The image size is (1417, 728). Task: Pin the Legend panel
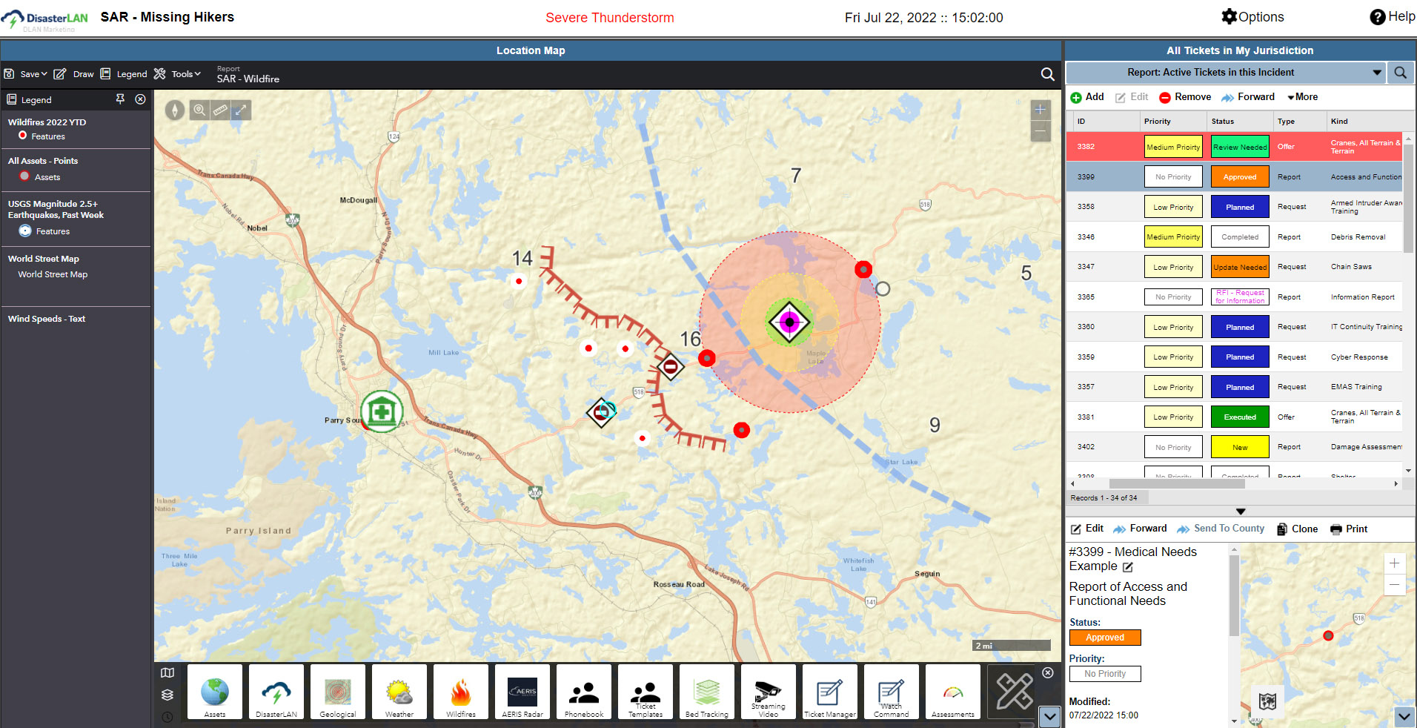(120, 99)
